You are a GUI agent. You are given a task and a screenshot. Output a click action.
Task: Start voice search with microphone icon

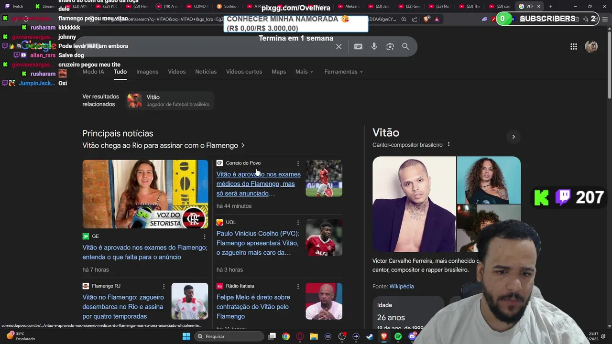(374, 46)
